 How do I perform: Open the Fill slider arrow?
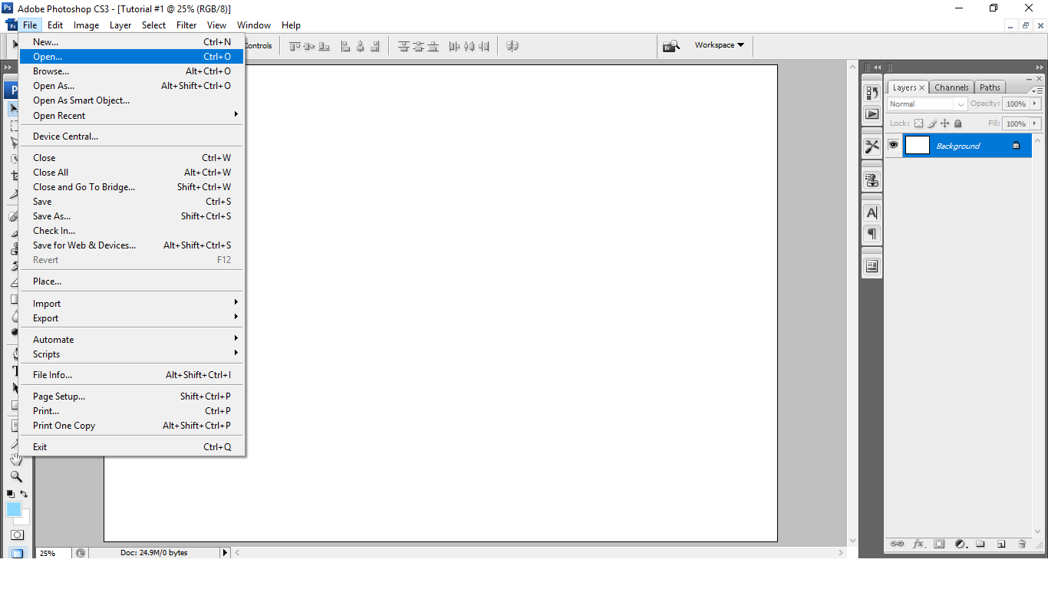tap(1035, 123)
